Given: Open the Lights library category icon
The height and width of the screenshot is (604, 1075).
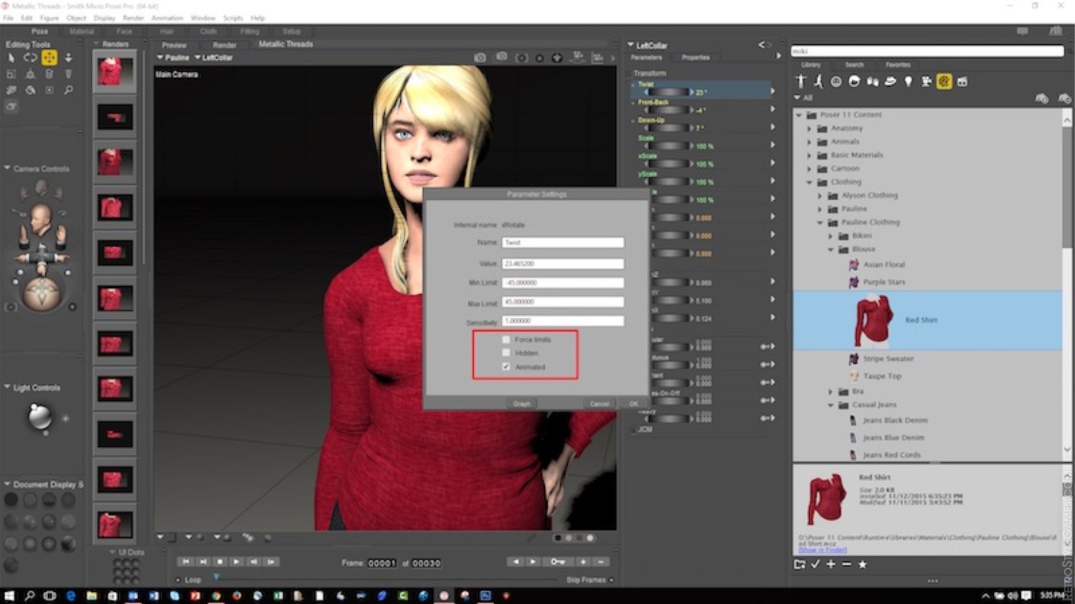Looking at the screenshot, I should [x=908, y=81].
